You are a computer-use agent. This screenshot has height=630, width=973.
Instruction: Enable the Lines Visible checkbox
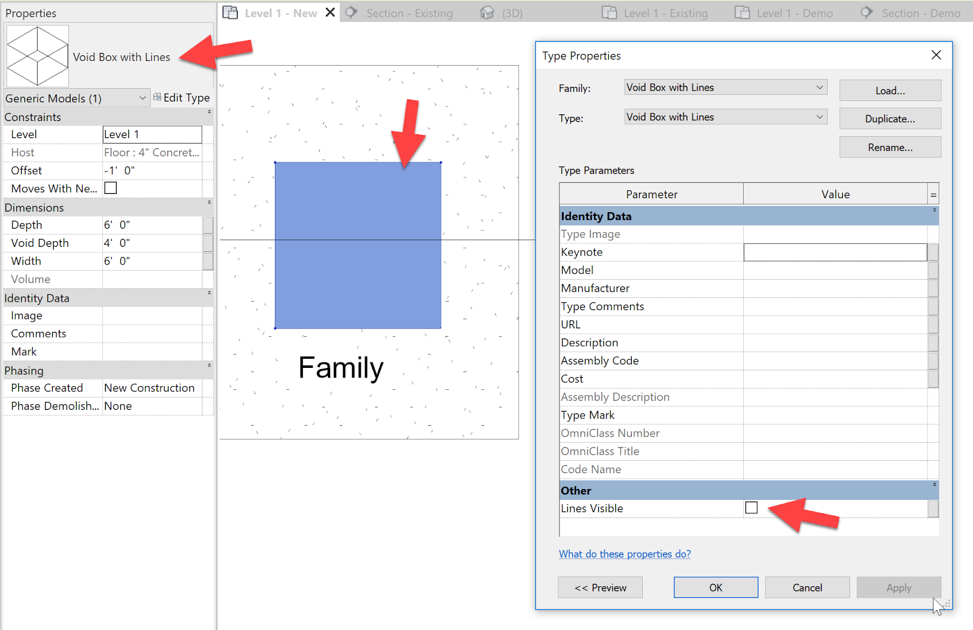(x=752, y=507)
